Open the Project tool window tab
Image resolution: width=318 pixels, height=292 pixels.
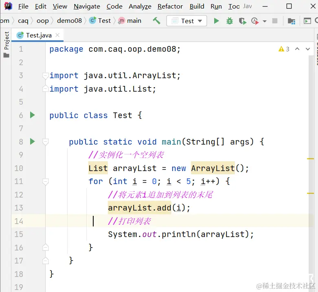(x=7, y=44)
